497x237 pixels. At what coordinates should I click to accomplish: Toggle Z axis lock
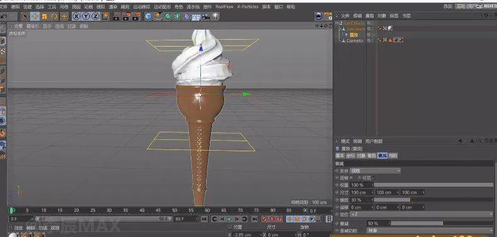pyautogui.click(x=96, y=16)
